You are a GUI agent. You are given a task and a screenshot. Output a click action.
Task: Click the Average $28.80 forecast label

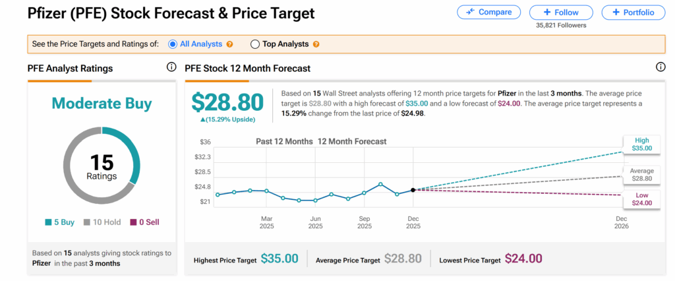coord(641,174)
